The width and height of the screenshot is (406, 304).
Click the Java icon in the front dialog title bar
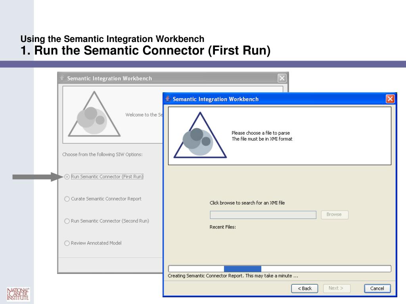coord(168,99)
